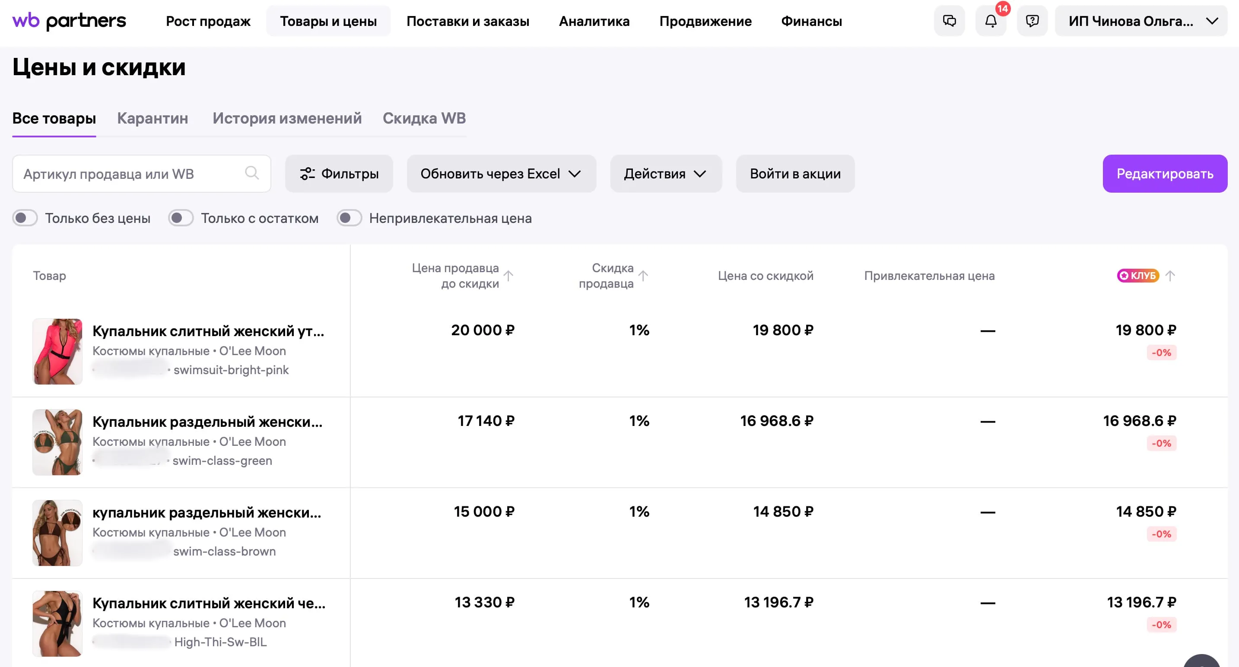This screenshot has height=667, width=1239.
Task: Sort by seller price before discount arrow
Action: tap(508, 276)
